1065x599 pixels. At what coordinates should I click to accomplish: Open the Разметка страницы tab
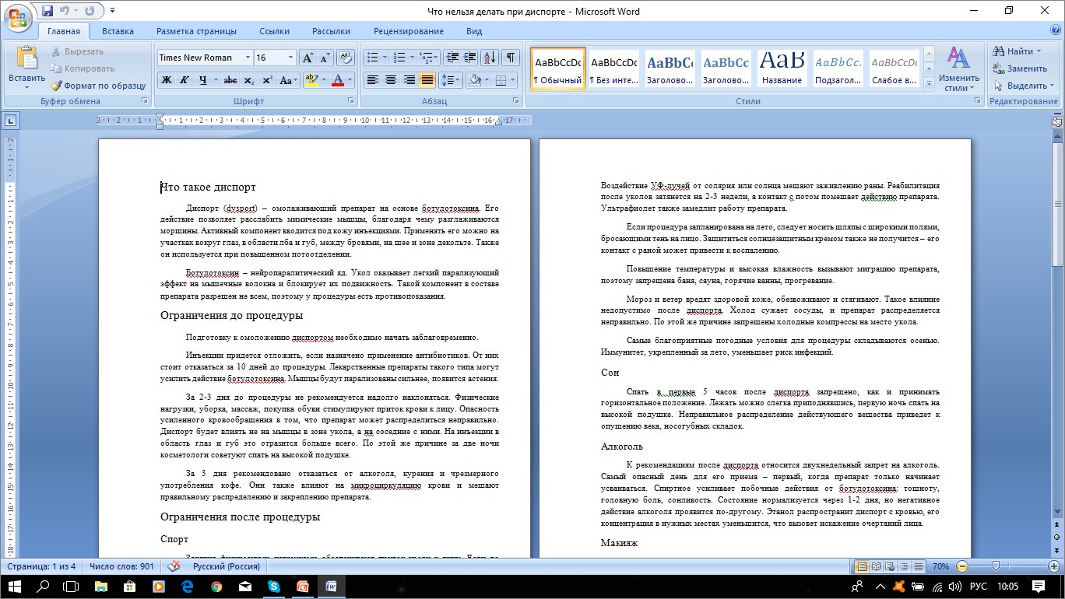tap(196, 31)
